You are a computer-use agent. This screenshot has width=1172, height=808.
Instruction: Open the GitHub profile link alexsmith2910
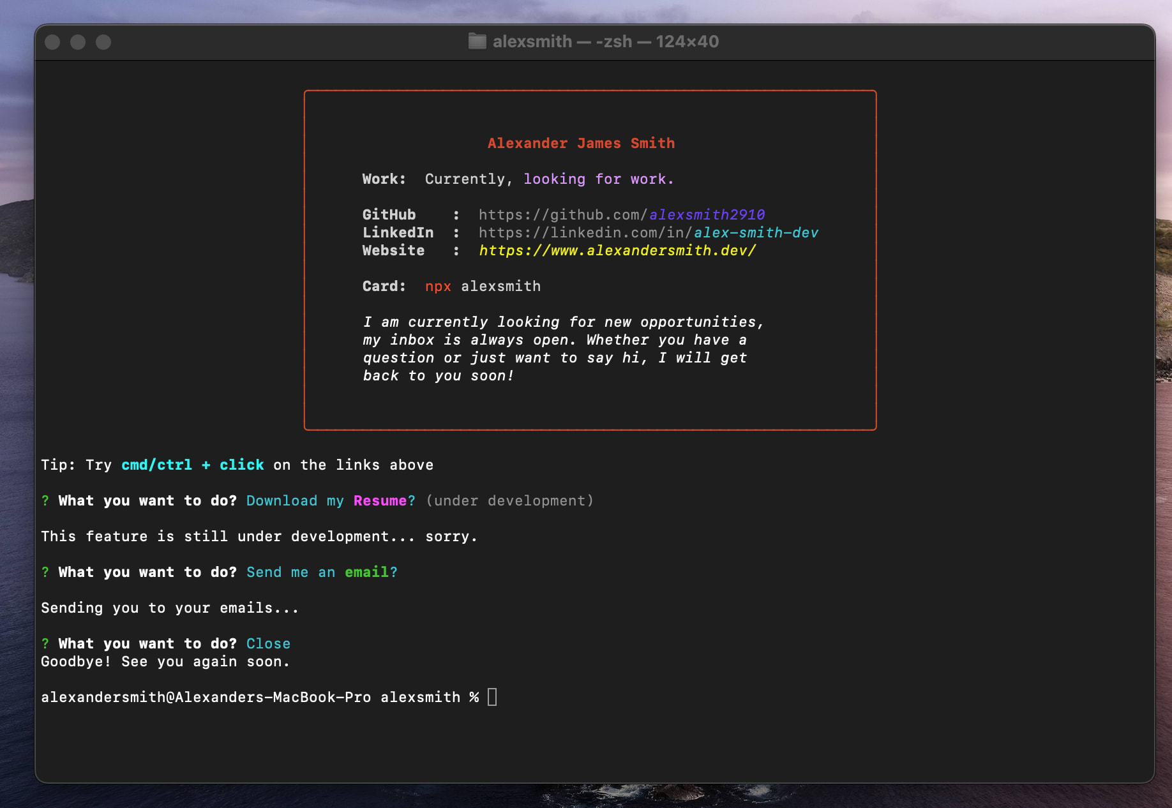click(707, 214)
